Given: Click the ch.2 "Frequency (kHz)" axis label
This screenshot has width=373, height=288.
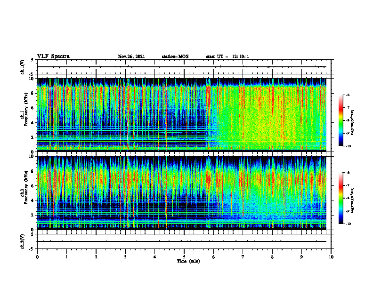Looking at the screenshot, I should pos(26,187).
